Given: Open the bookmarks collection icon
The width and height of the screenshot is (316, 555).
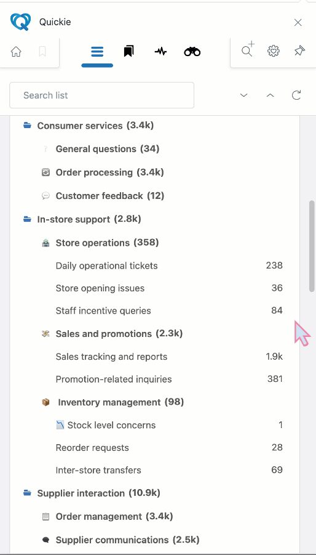Looking at the screenshot, I should click(129, 52).
